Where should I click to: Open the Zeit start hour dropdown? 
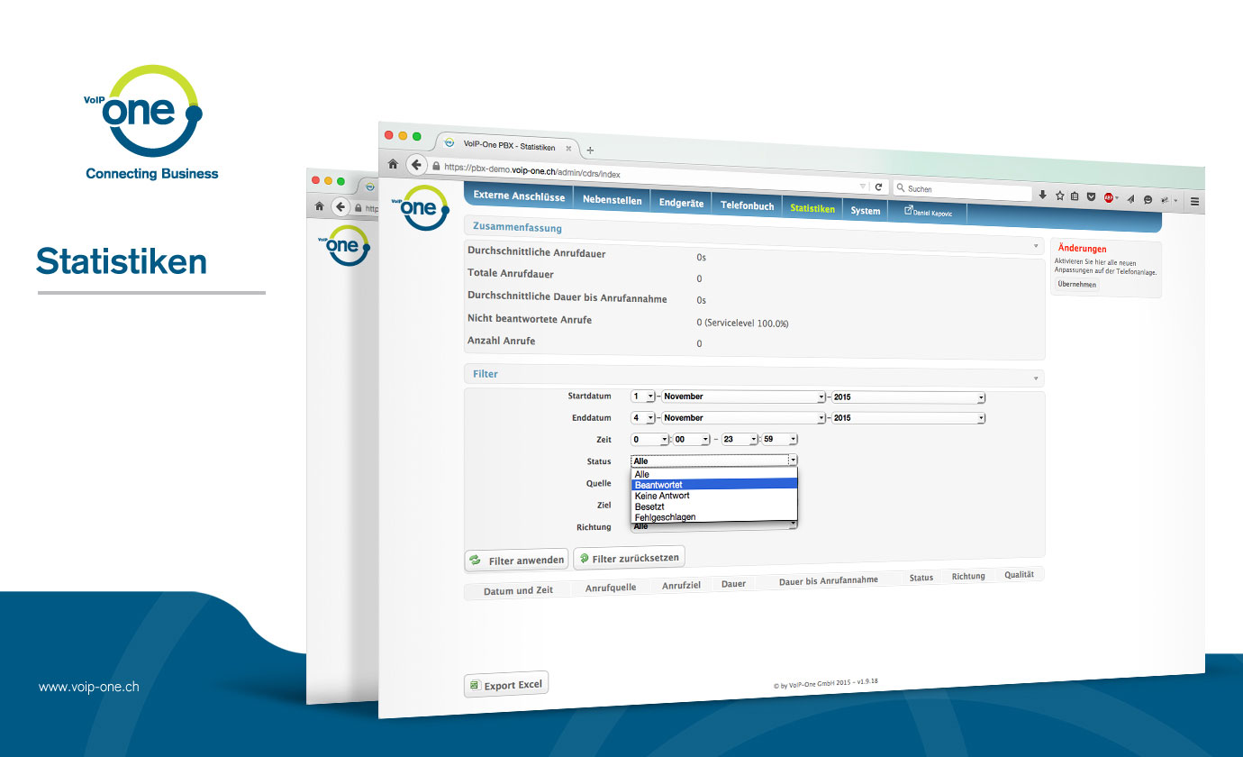tap(650, 440)
